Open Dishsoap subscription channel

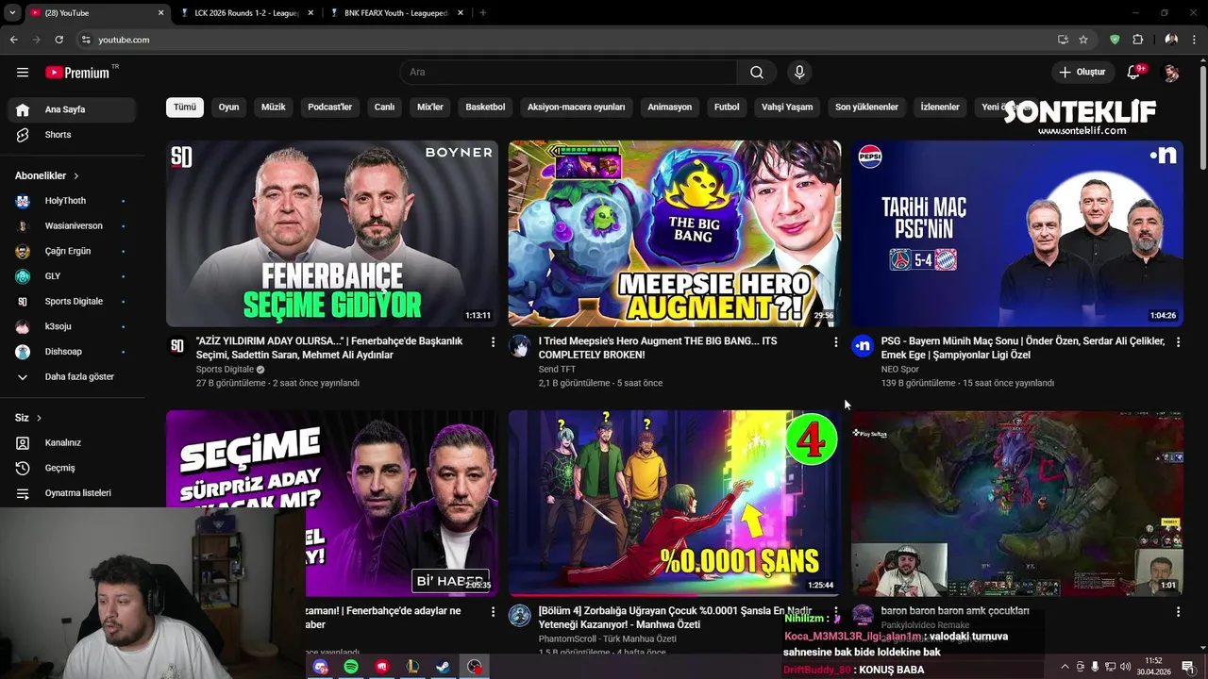pos(72,352)
